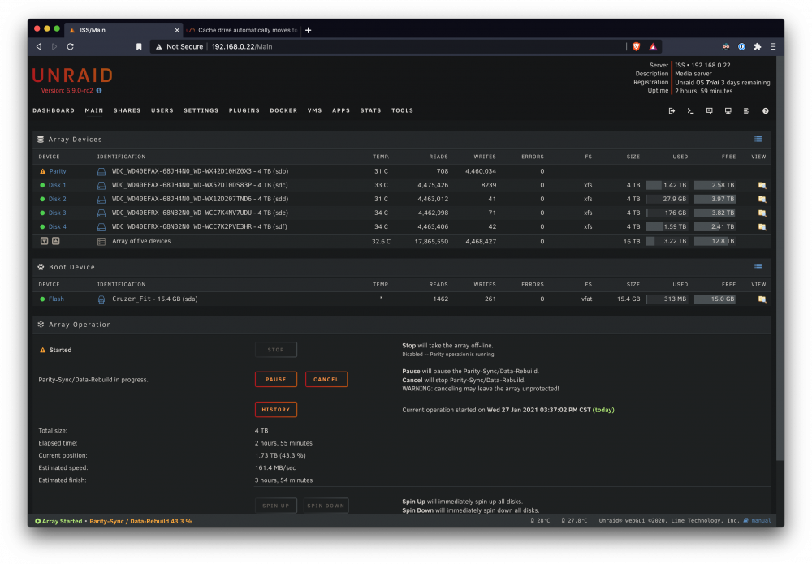812x564 pixels.
Task: Collapse devices with up arrow icon
Action: tap(56, 241)
